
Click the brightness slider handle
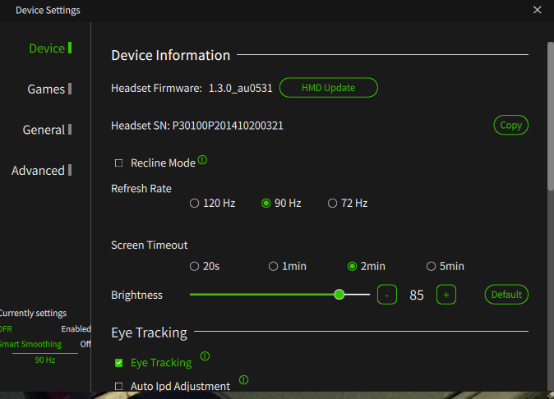click(x=339, y=294)
